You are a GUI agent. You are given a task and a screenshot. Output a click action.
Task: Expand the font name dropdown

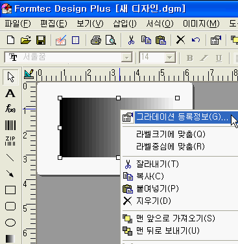pyautogui.click(x=126, y=58)
